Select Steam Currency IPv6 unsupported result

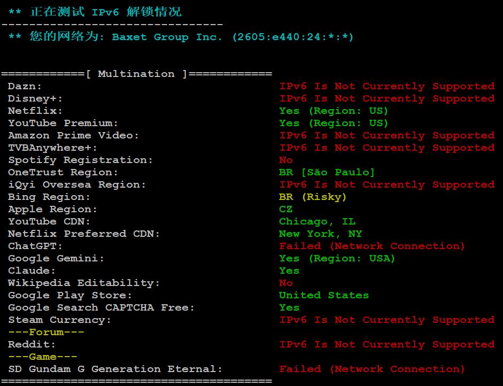click(387, 320)
